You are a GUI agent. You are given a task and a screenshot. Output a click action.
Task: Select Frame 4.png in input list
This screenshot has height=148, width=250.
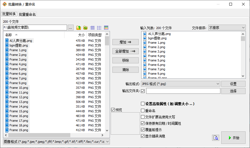[x=157, y=56]
